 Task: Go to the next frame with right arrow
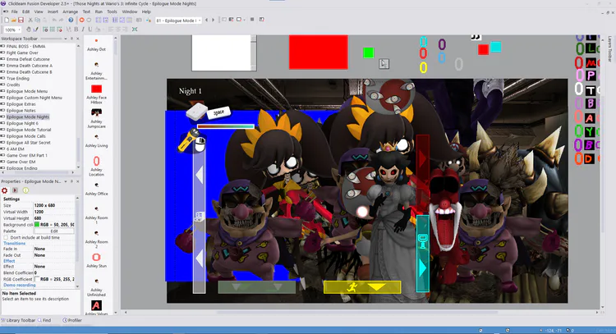(x=214, y=20)
